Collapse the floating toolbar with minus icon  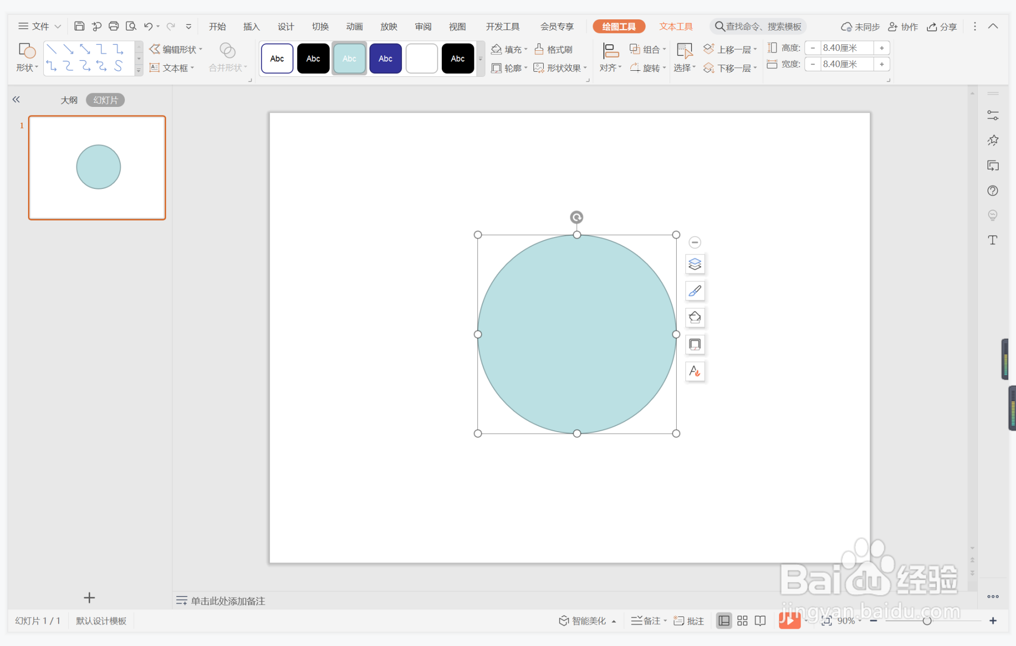pyautogui.click(x=694, y=242)
